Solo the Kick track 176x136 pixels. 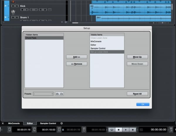tap(17, 6)
